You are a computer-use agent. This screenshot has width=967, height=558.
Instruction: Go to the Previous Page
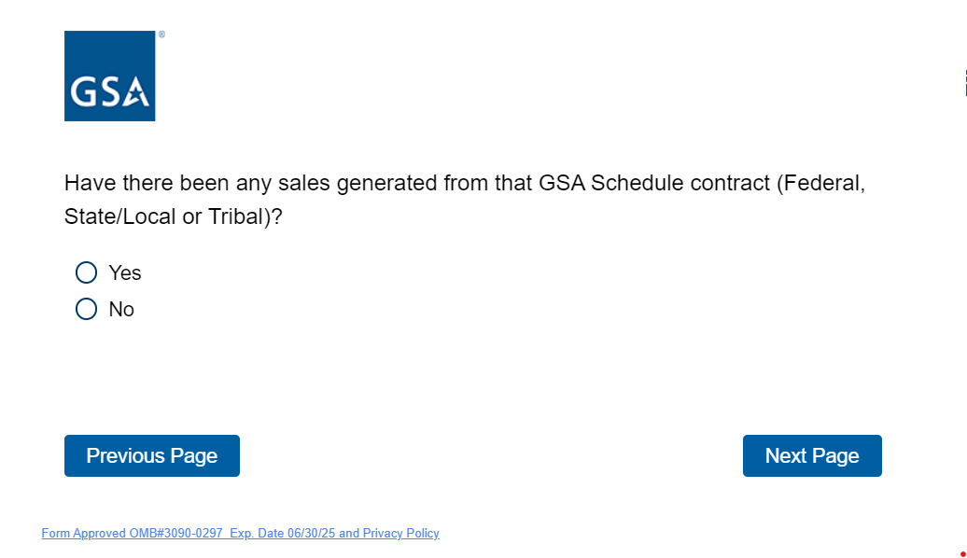point(152,455)
